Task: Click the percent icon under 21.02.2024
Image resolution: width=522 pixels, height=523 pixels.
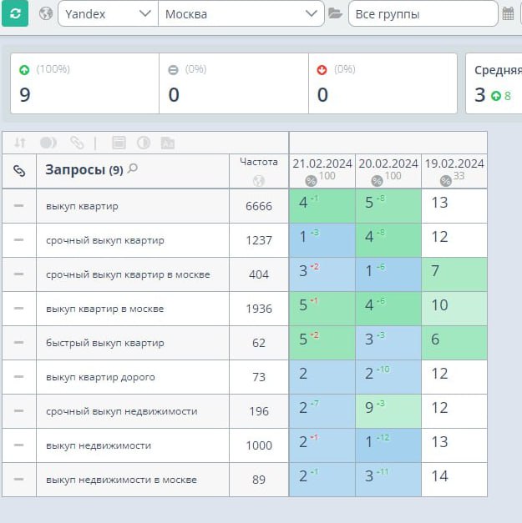Action: tap(311, 181)
